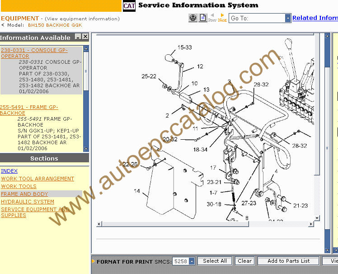Open 238-0331 CONSOLE GP-OPERATOR link
Viewport: 338px width, 274px height.
[x=34, y=53]
